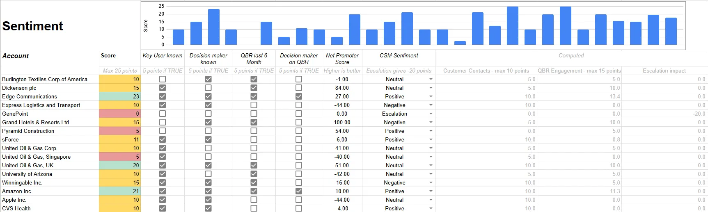Image resolution: width=708 pixels, height=212 pixels.
Task: Select the Net Promoter Score header cell
Action: (x=342, y=59)
